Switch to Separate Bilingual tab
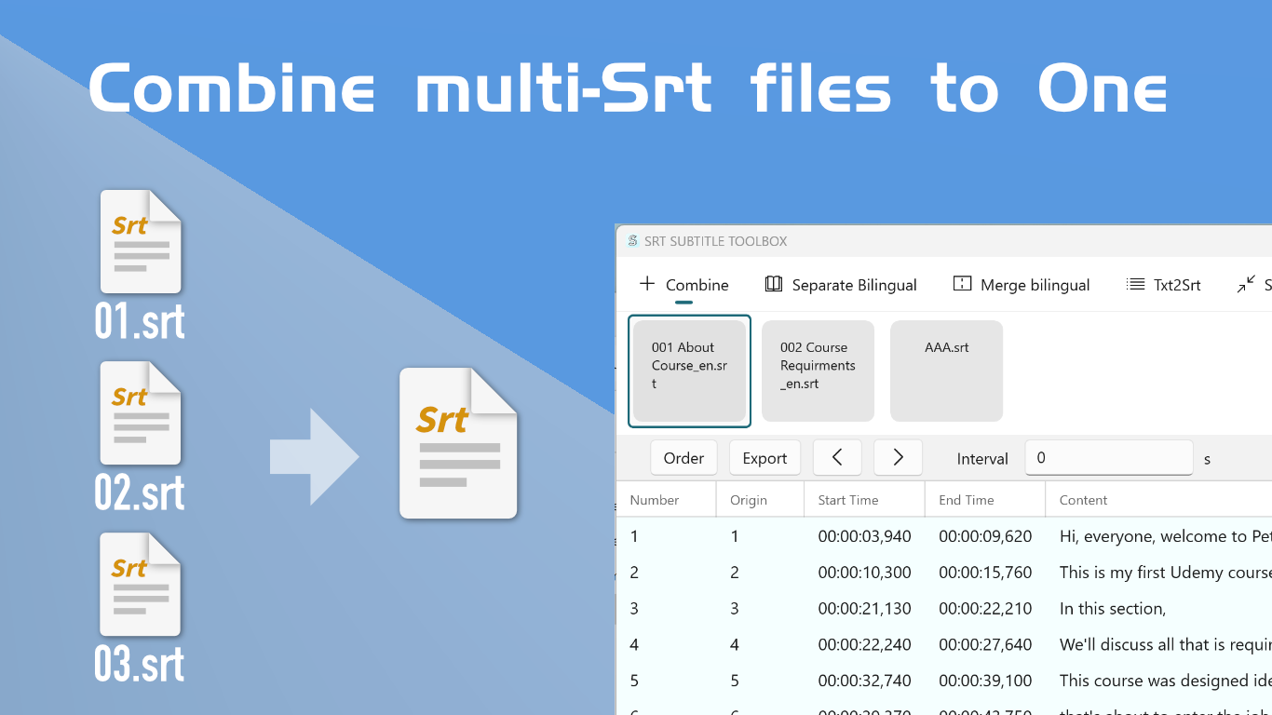 pos(853,285)
